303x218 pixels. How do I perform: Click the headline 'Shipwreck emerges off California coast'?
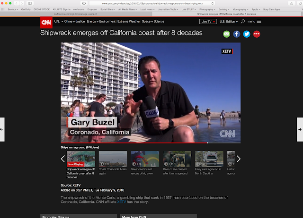[x=121, y=33]
